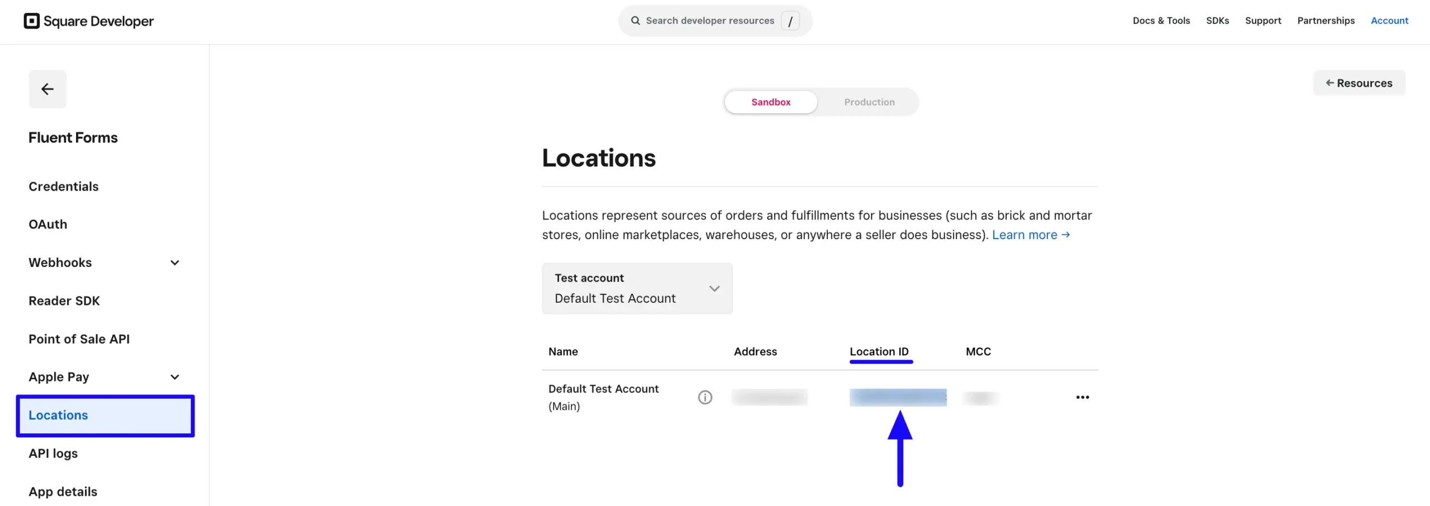This screenshot has width=1430, height=506.
Task: Open the Partnerships menu
Action: coord(1326,21)
